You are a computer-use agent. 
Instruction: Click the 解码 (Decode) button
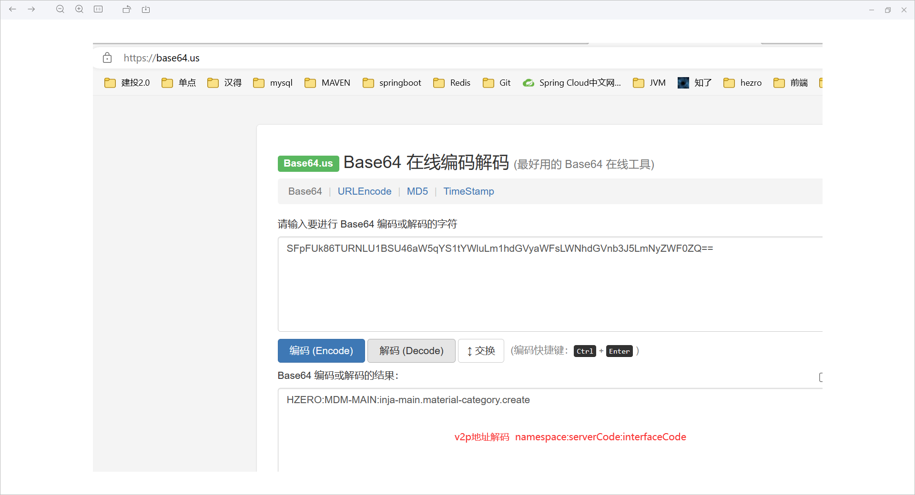411,351
